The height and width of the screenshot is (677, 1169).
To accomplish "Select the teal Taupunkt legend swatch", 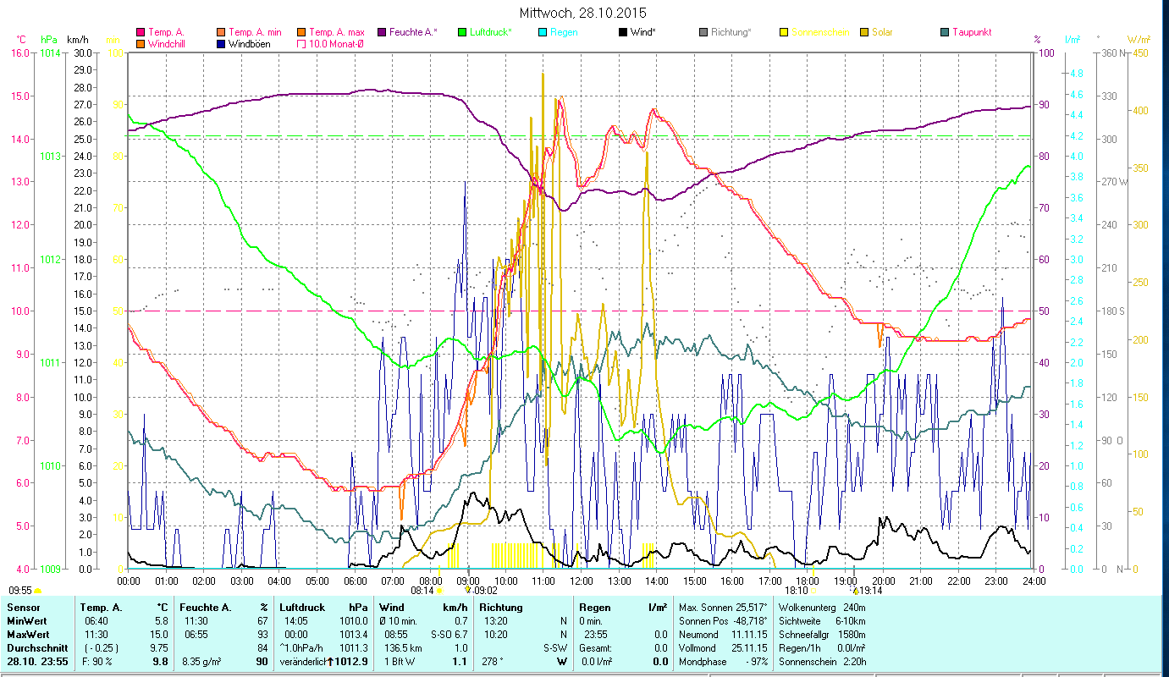I will [x=945, y=33].
